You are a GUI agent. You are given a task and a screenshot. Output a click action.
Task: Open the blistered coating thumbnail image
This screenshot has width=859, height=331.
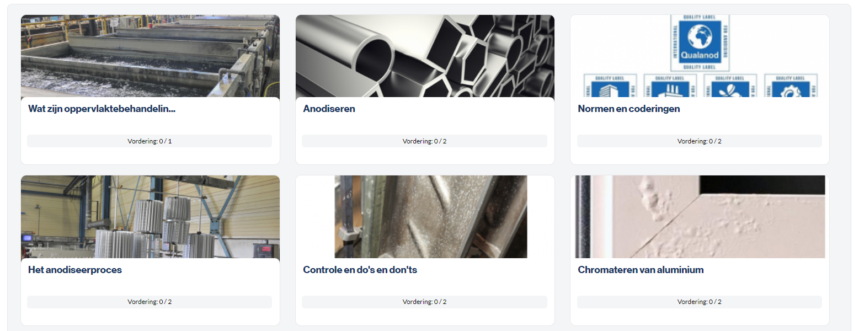[x=700, y=217]
